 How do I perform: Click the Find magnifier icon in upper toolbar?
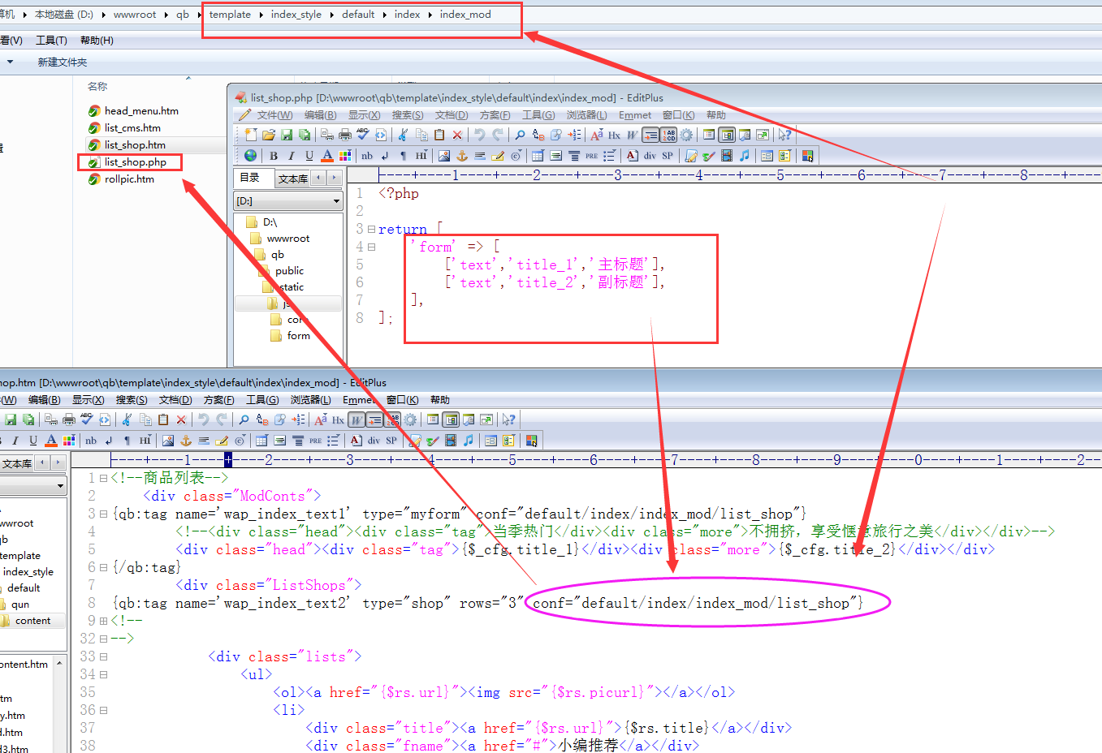coord(520,135)
